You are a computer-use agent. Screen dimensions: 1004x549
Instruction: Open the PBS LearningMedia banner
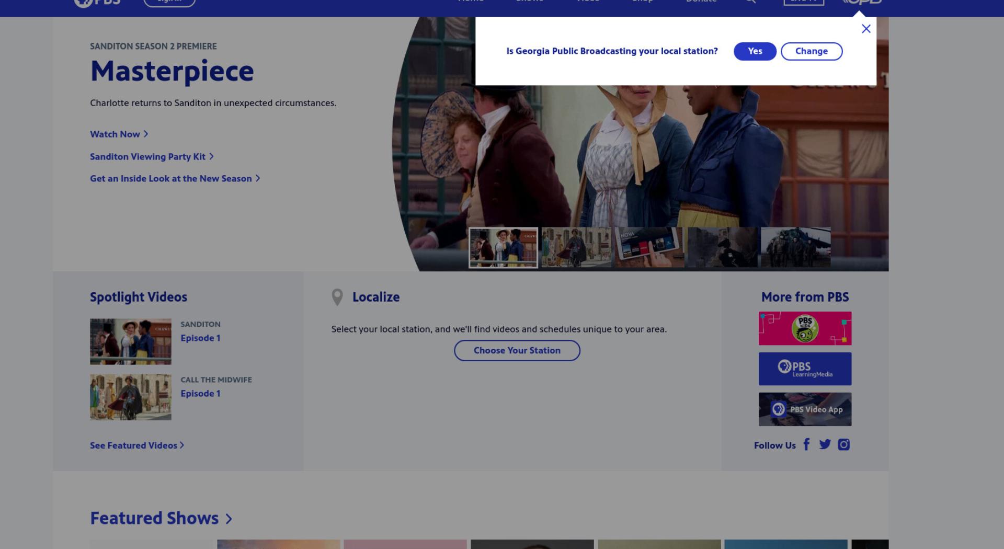(805, 369)
